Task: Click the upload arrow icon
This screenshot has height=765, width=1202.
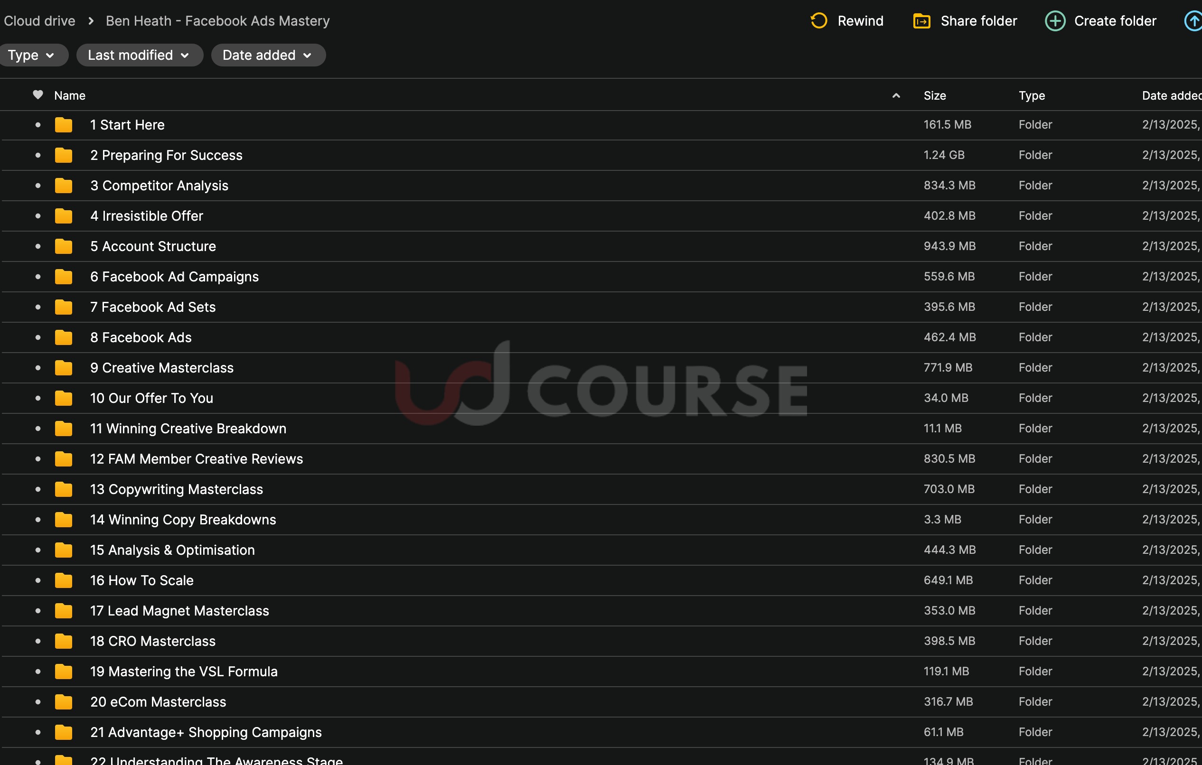Action: pyautogui.click(x=1193, y=21)
